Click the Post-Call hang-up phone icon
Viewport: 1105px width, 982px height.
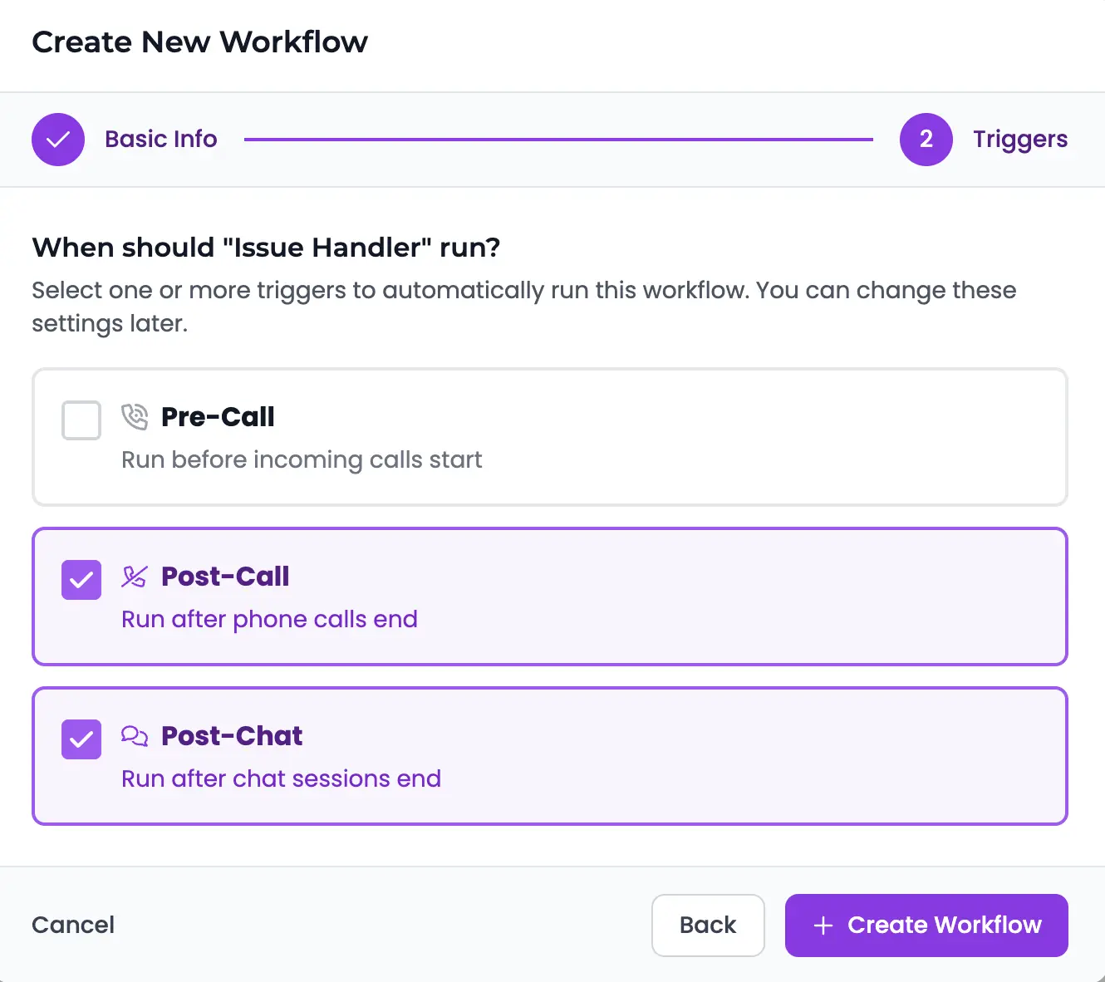(134, 576)
